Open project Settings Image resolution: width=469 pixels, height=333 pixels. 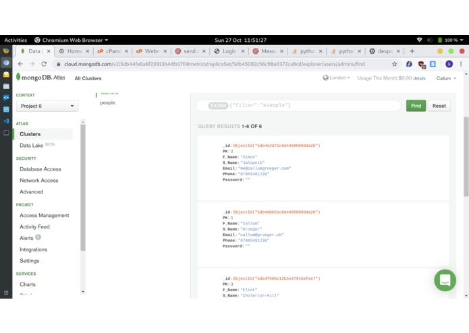29,261
